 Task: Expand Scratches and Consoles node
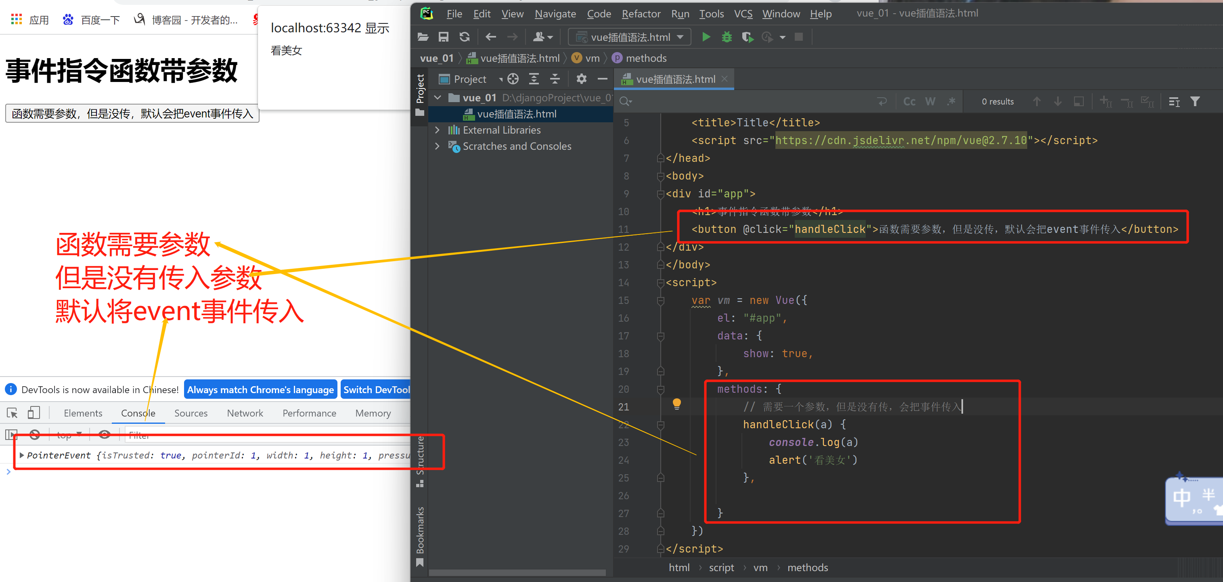pyautogui.click(x=437, y=146)
